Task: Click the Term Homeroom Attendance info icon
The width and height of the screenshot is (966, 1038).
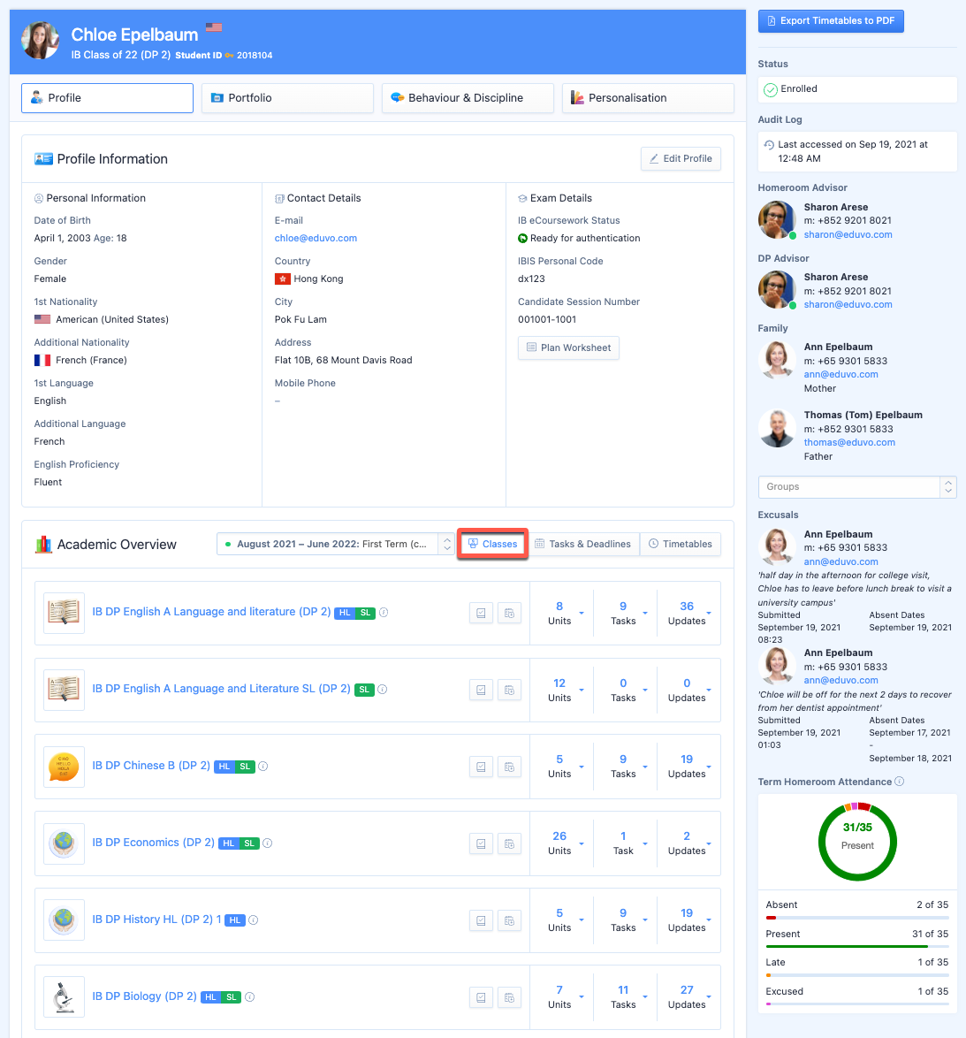Action: click(x=900, y=782)
